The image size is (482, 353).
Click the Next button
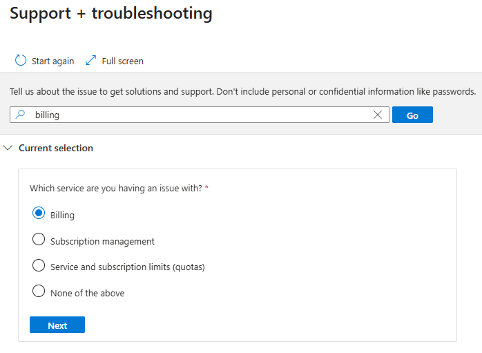[57, 325]
